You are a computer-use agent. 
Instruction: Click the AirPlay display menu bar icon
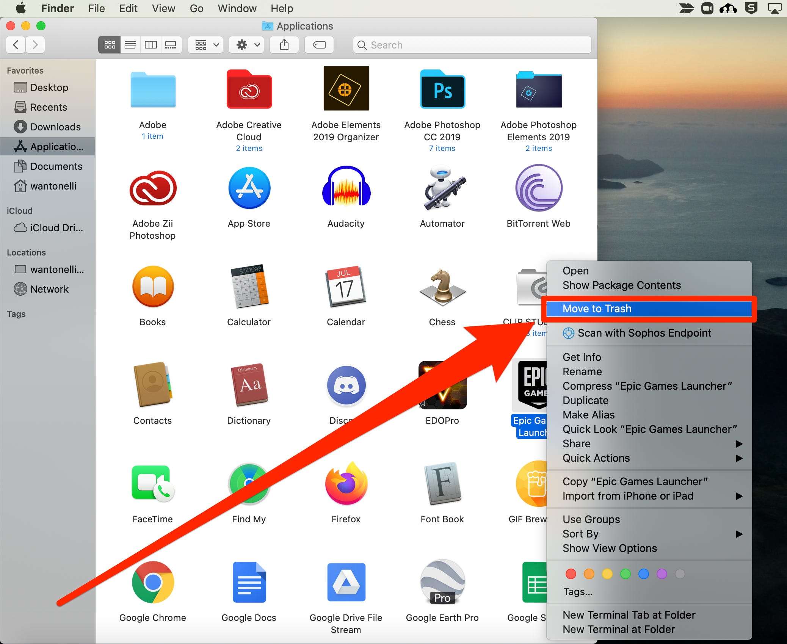click(774, 8)
